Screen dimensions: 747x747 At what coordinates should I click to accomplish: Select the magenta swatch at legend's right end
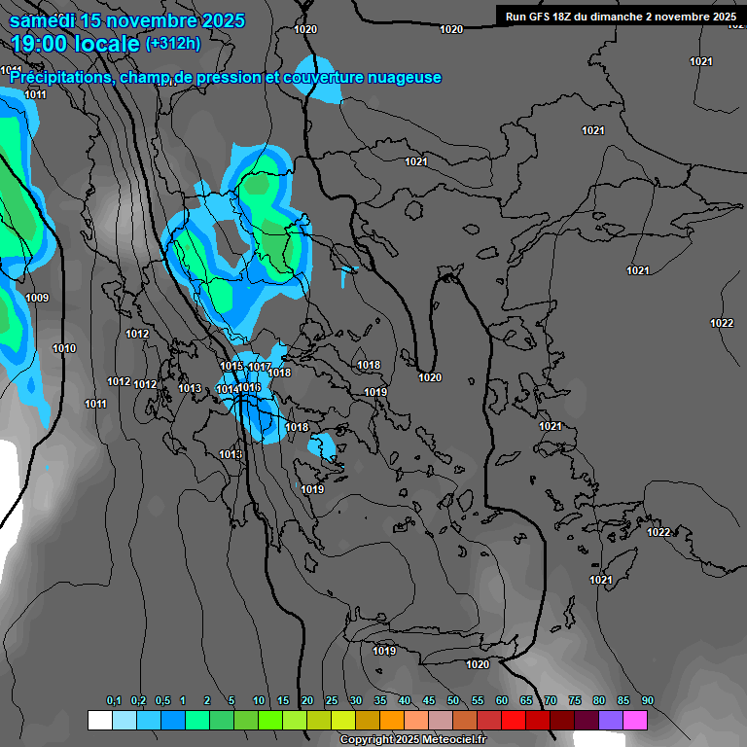[x=635, y=720]
